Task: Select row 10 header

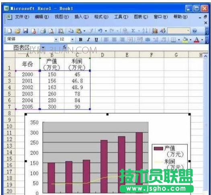Action: (x=9, y=126)
